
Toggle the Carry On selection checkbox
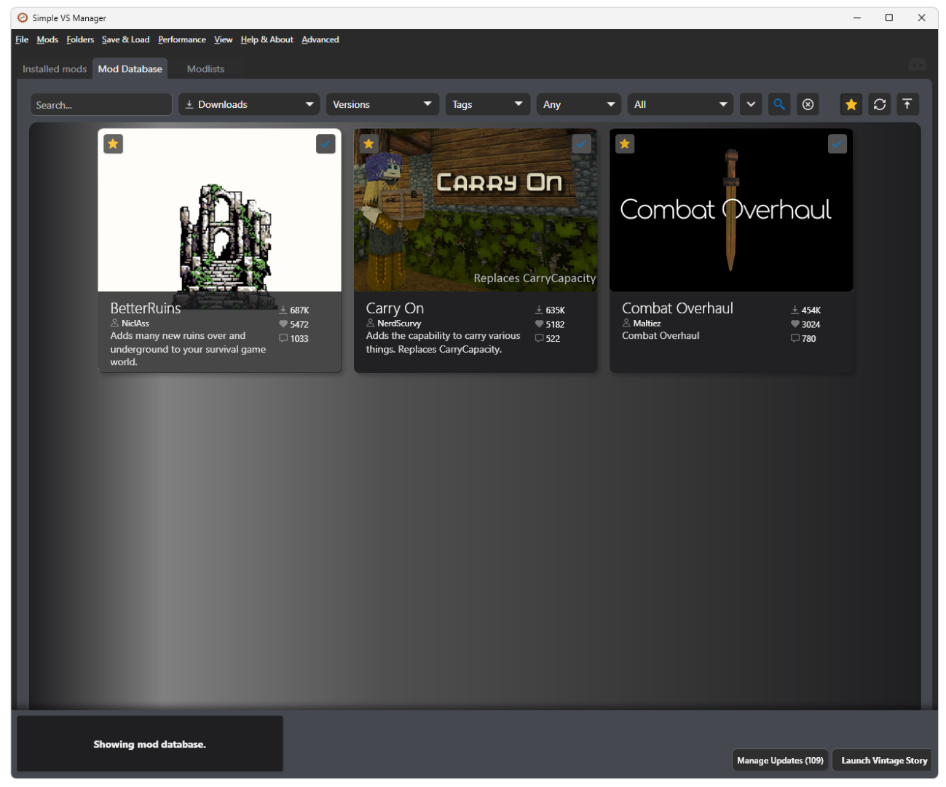(x=581, y=144)
